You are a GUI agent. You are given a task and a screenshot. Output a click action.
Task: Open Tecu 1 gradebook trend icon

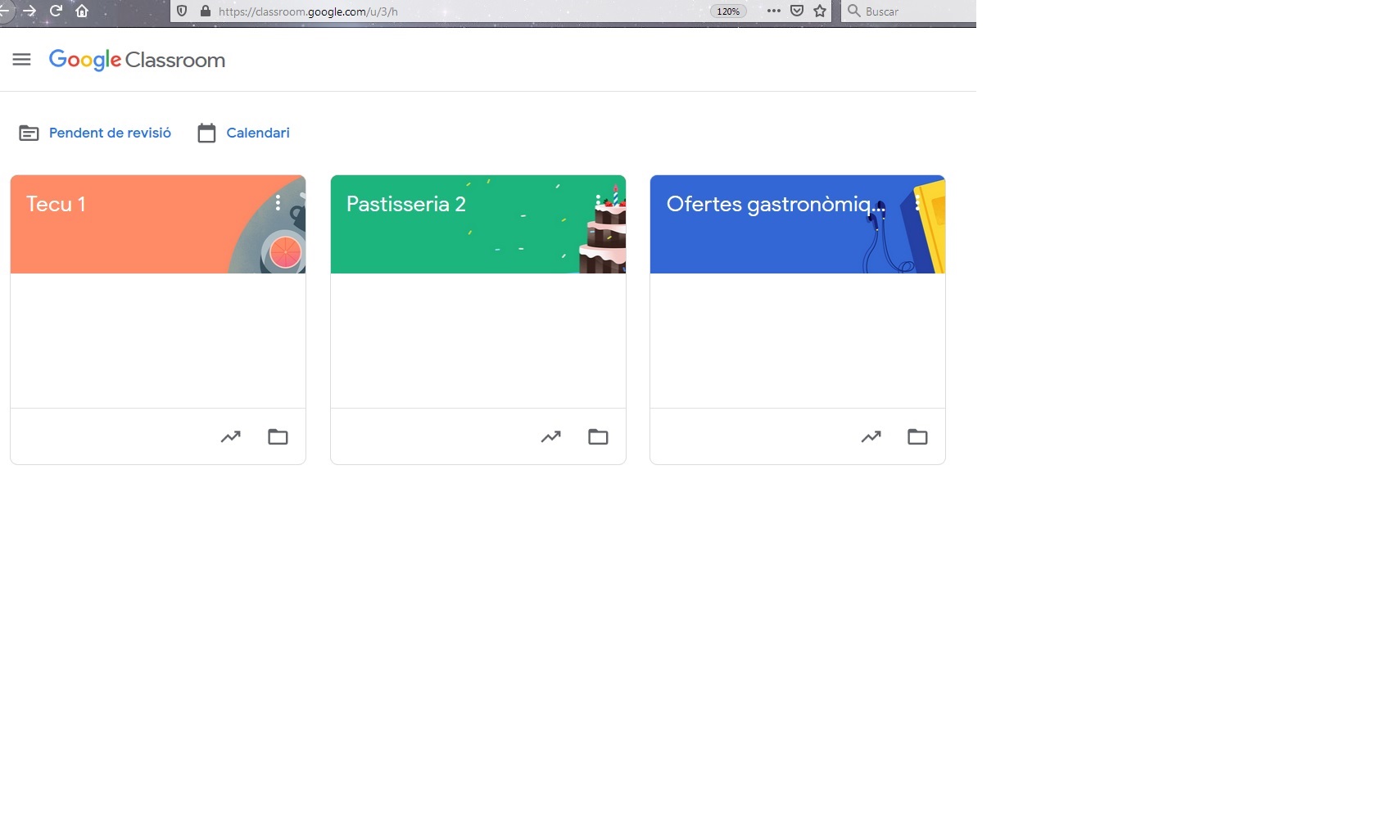click(x=231, y=436)
